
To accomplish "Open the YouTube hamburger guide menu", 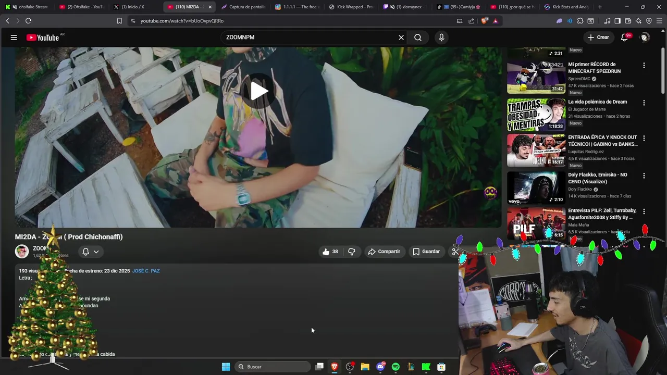I will point(14,37).
